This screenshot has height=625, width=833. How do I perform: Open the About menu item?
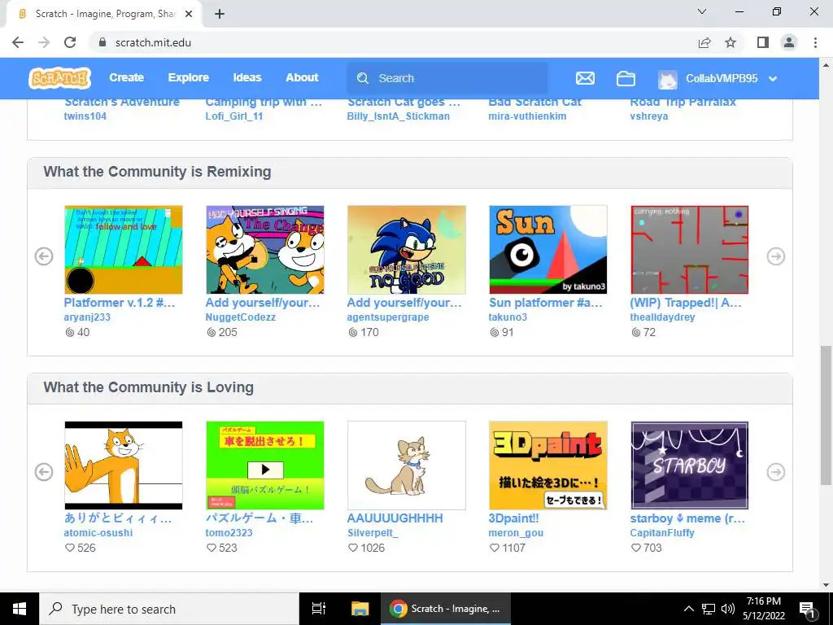(303, 77)
